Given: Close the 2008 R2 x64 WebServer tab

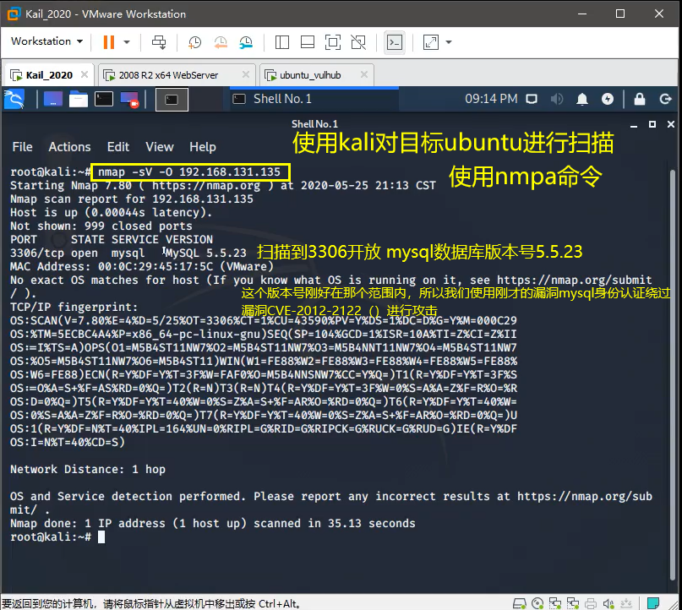Looking at the screenshot, I should pyautogui.click(x=246, y=74).
